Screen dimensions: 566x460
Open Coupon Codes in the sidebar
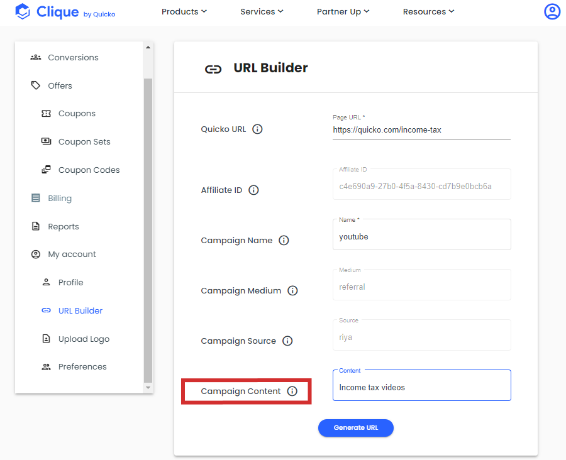tap(80, 170)
